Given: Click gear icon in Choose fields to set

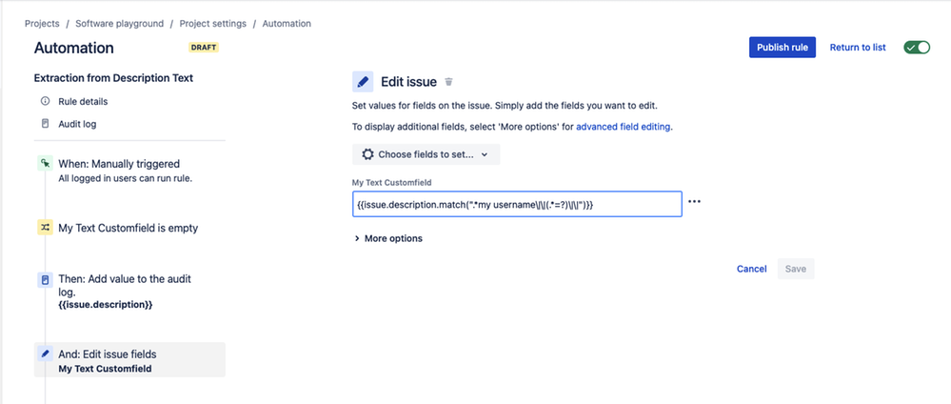Looking at the screenshot, I should pos(367,154).
